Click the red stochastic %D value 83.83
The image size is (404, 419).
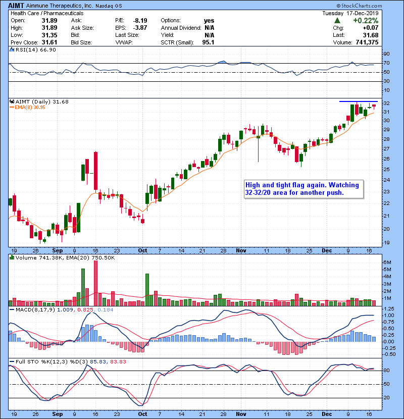click(118, 362)
